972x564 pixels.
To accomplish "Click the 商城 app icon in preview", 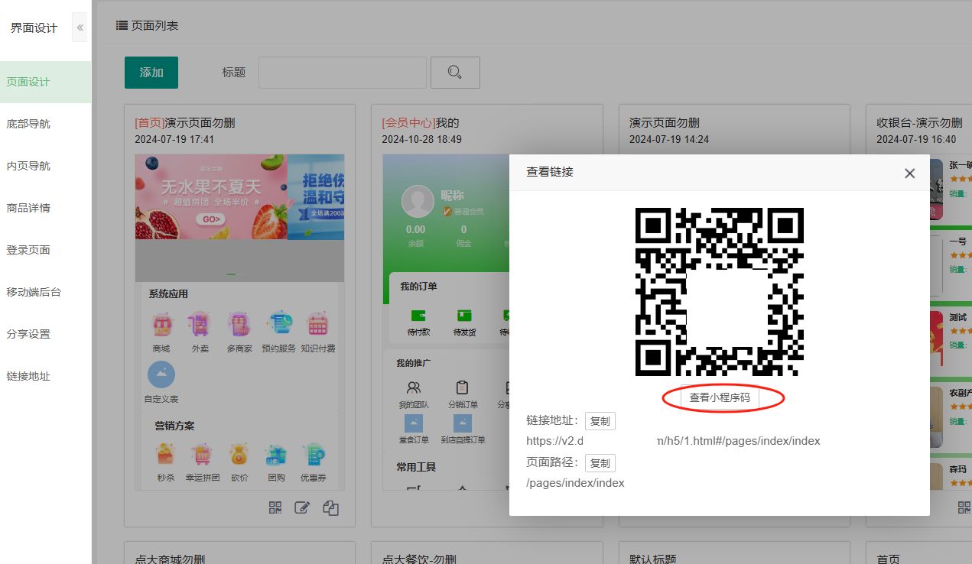I will pyautogui.click(x=161, y=326).
